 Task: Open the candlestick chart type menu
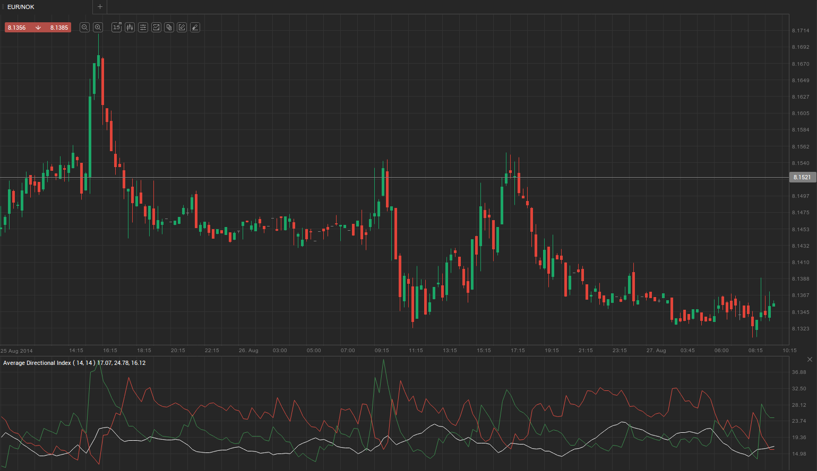pyautogui.click(x=130, y=28)
